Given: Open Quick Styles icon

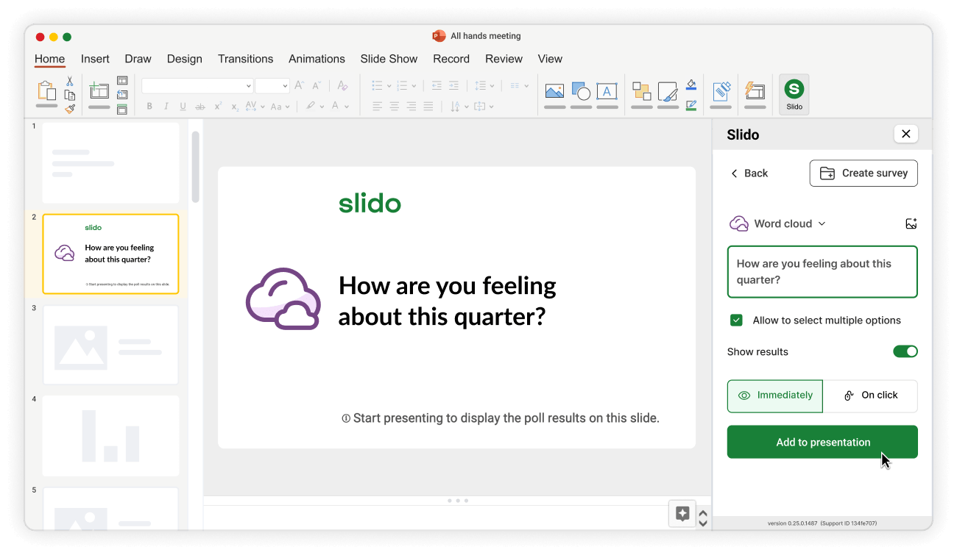Looking at the screenshot, I should [668, 91].
